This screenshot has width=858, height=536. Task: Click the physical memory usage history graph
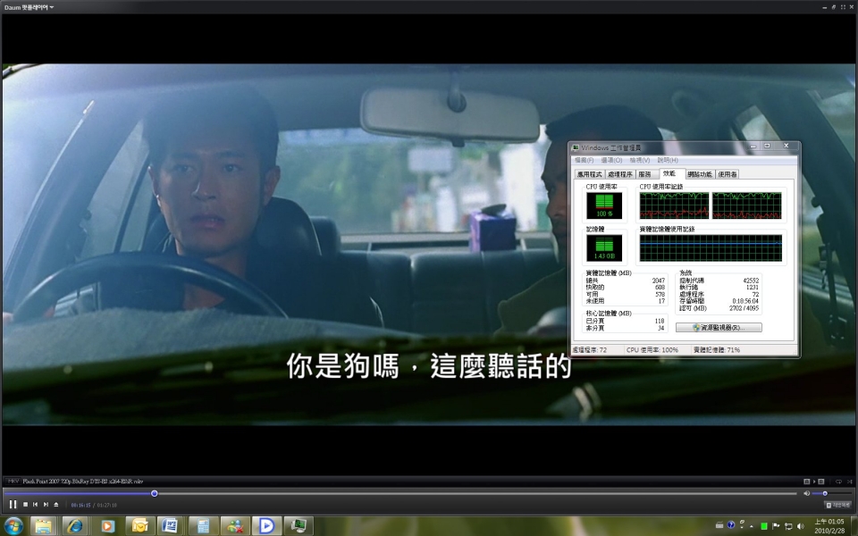(711, 248)
